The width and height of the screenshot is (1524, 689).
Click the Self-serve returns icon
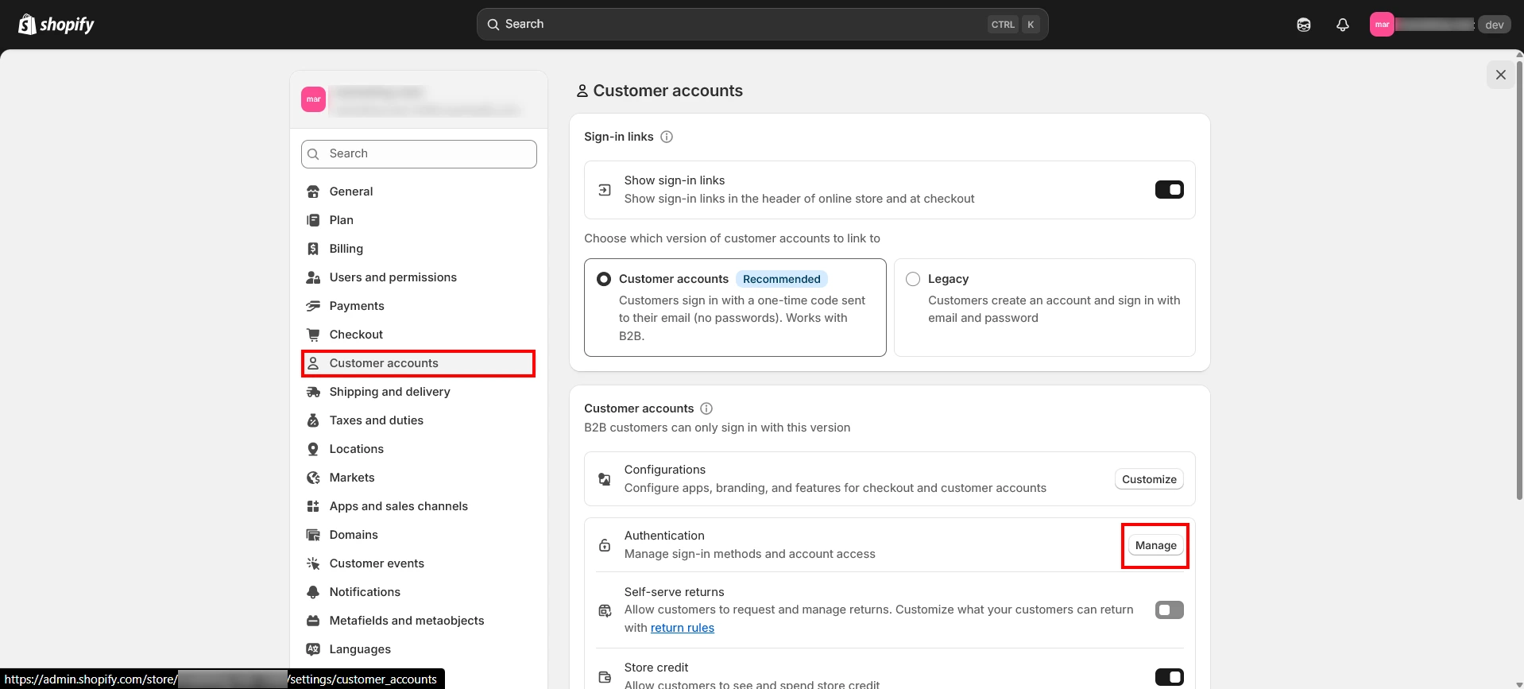pos(605,610)
